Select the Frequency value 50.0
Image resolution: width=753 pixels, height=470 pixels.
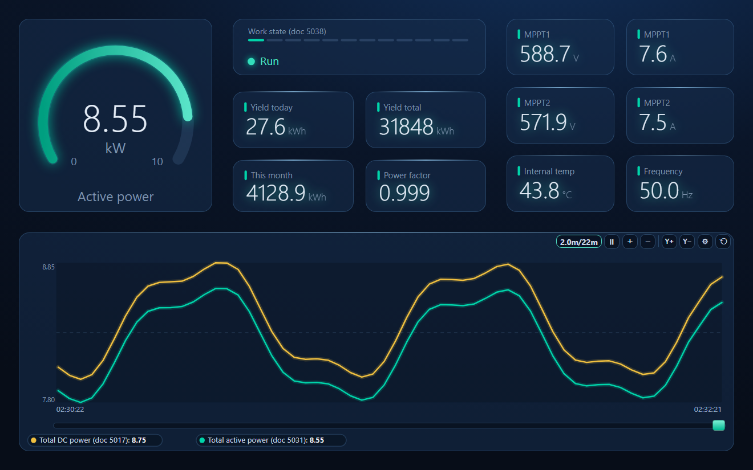click(x=659, y=191)
